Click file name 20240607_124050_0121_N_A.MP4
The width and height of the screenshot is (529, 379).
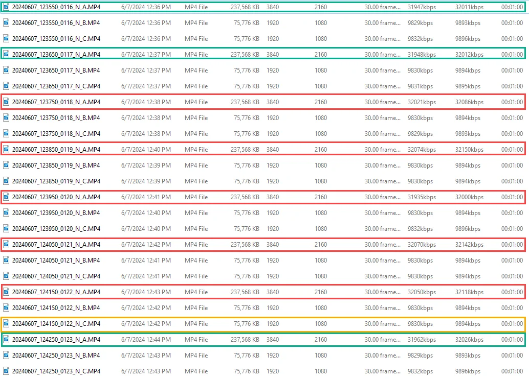(x=56, y=245)
